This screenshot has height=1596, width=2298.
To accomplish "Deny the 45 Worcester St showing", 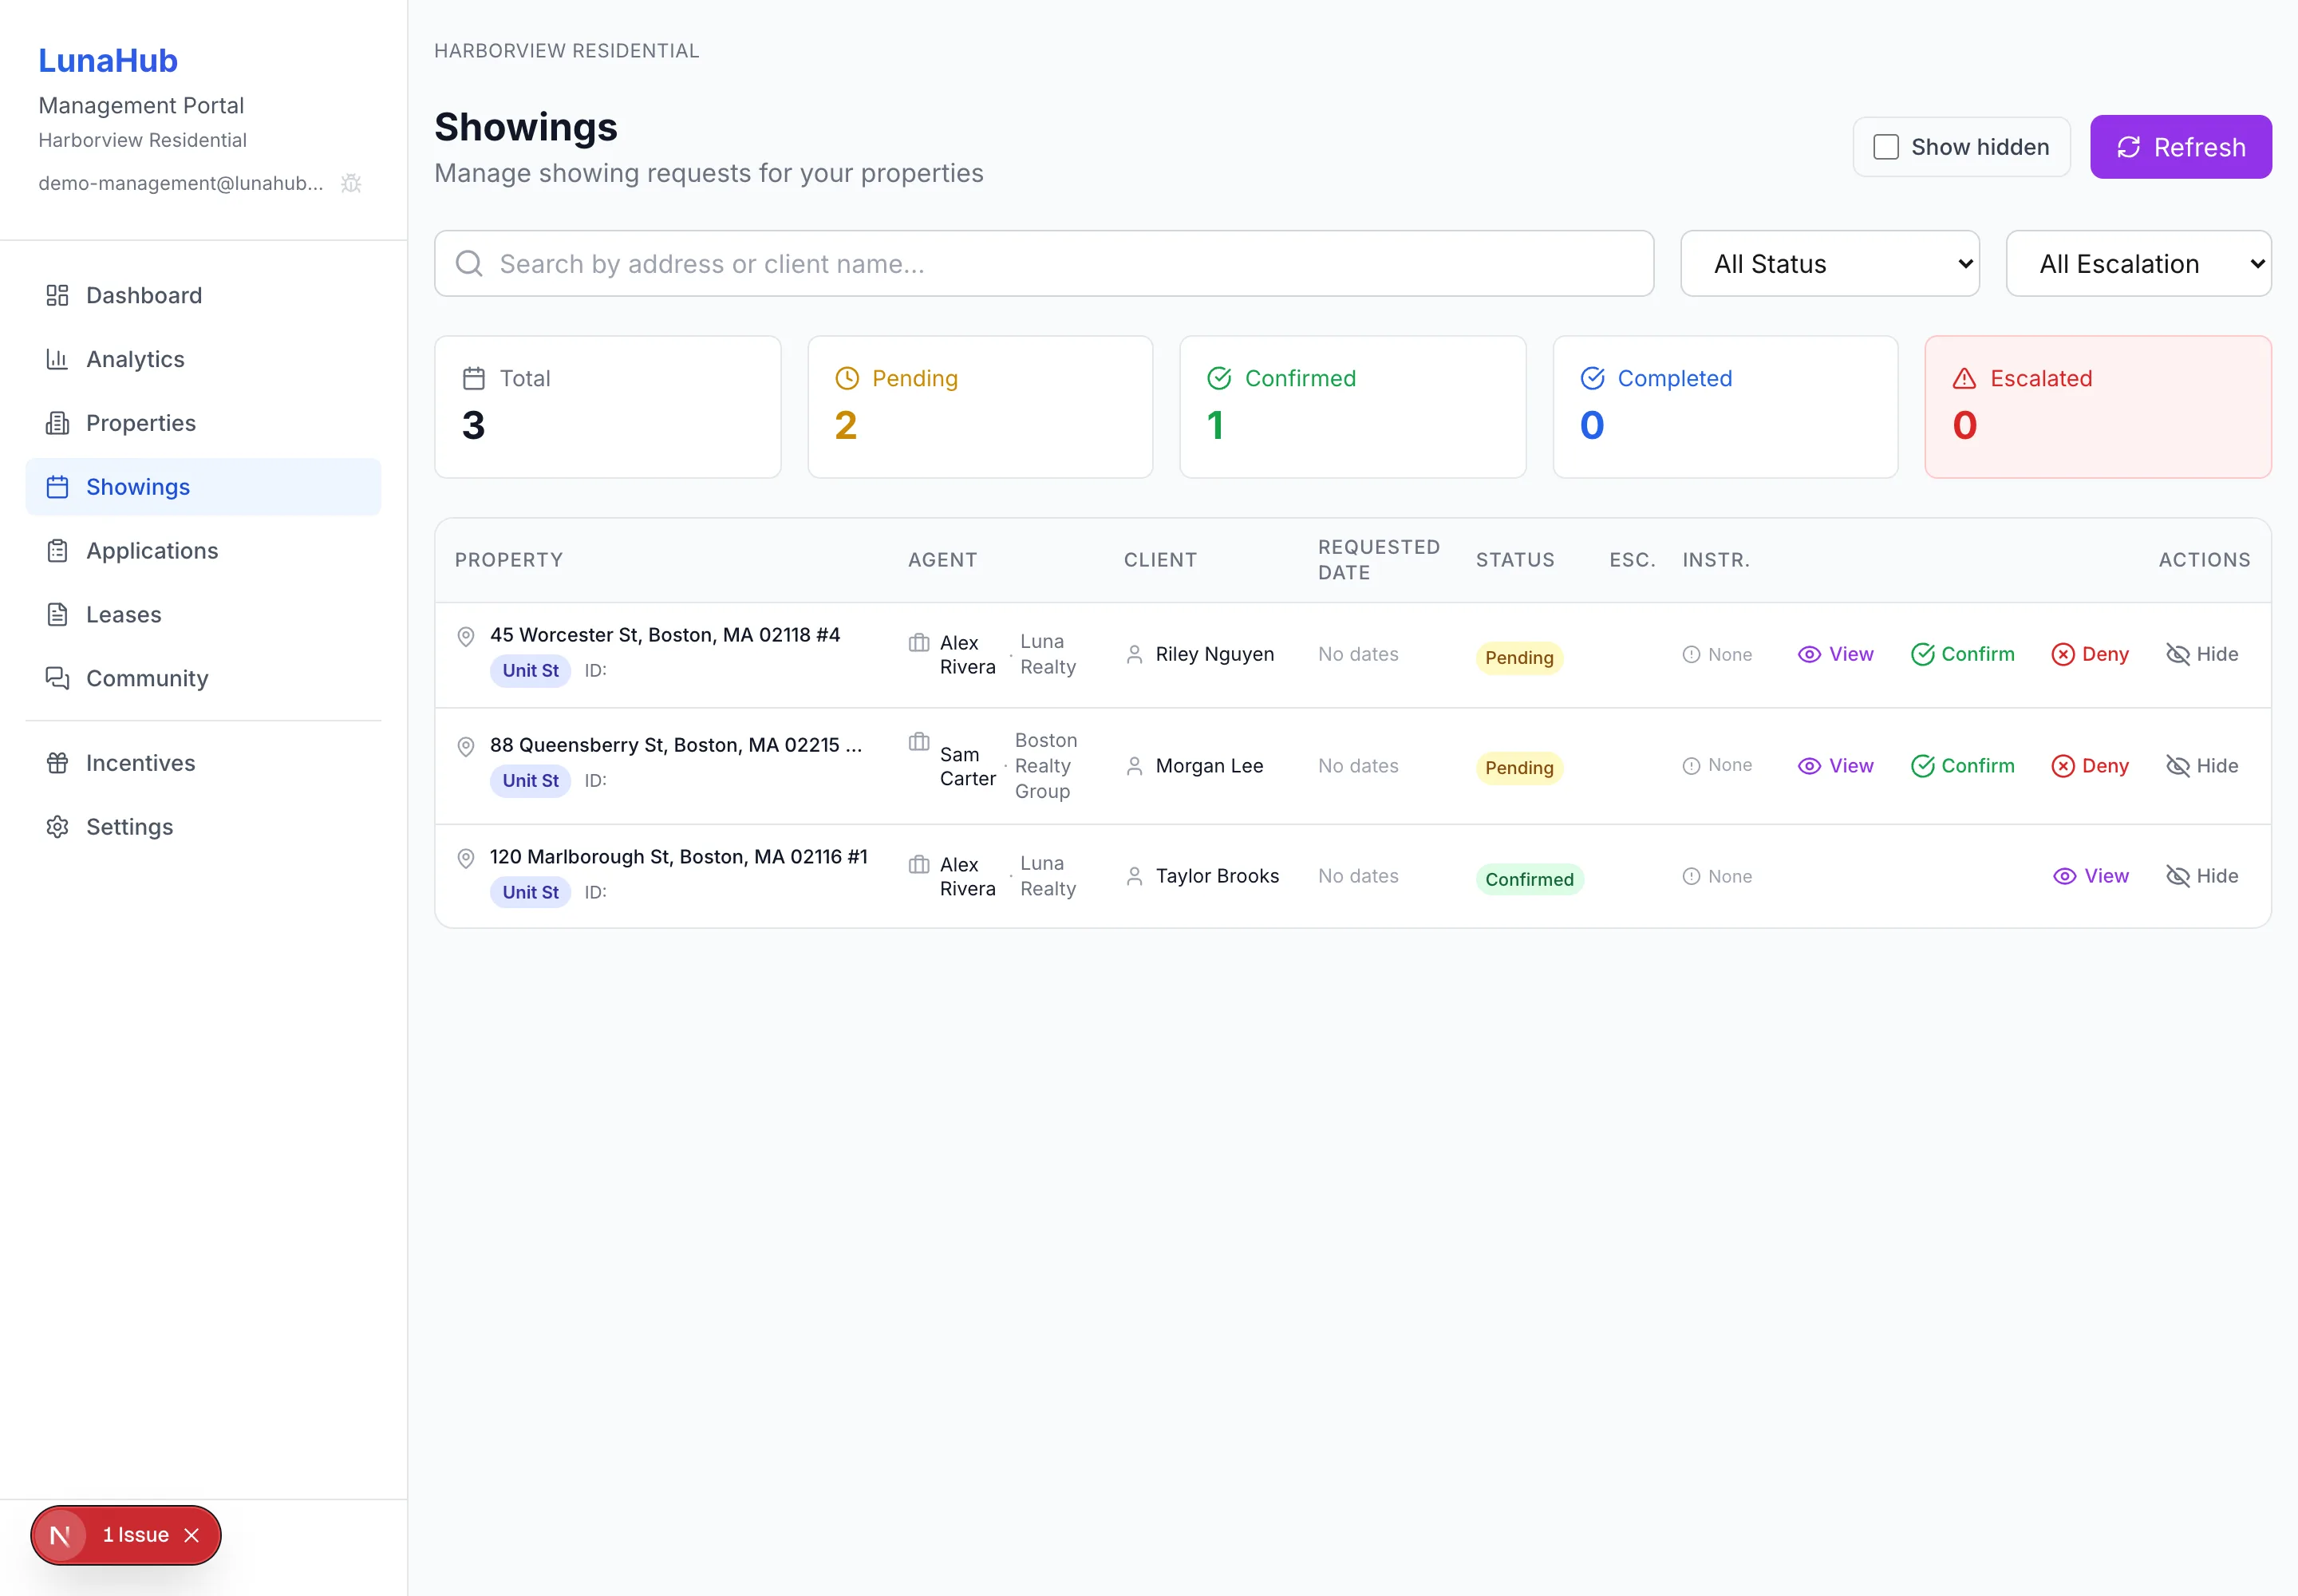I will click(2090, 654).
